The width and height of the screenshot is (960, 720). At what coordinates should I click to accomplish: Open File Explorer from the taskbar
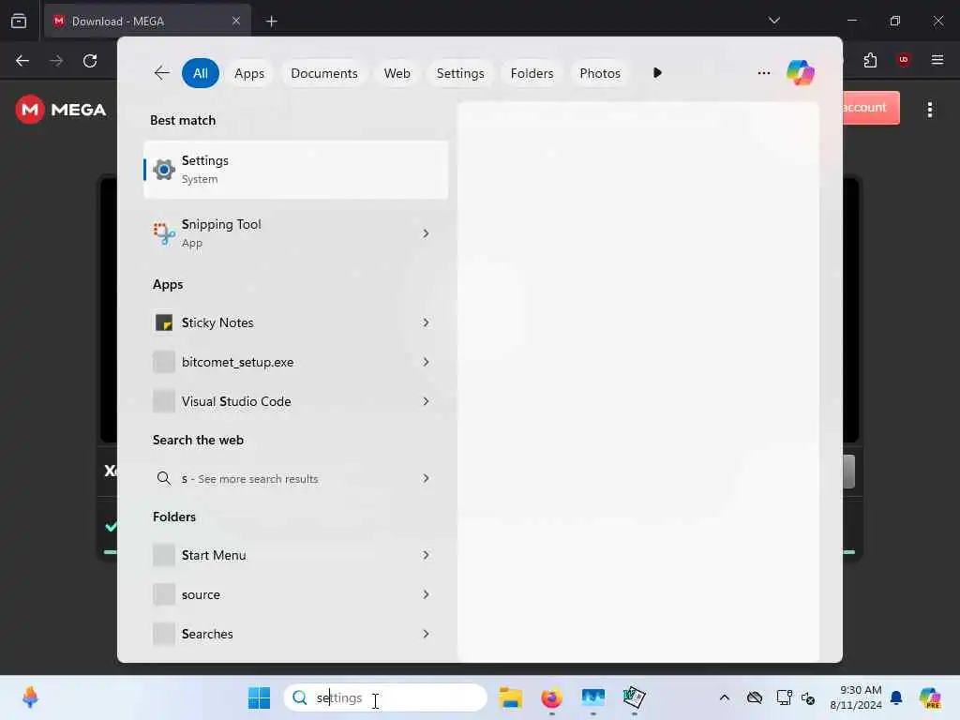(x=510, y=697)
